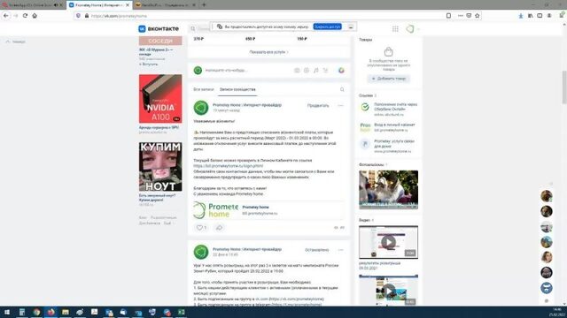Viewport: 567px width, 318px height.
Task: Attach a video to the new post
Action: point(307,71)
